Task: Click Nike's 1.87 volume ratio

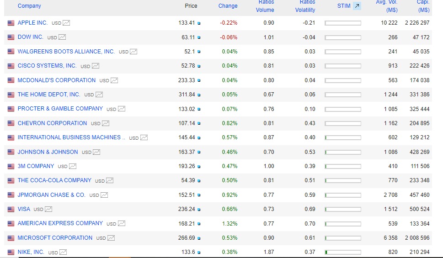Action: click(x=269, y=252)
